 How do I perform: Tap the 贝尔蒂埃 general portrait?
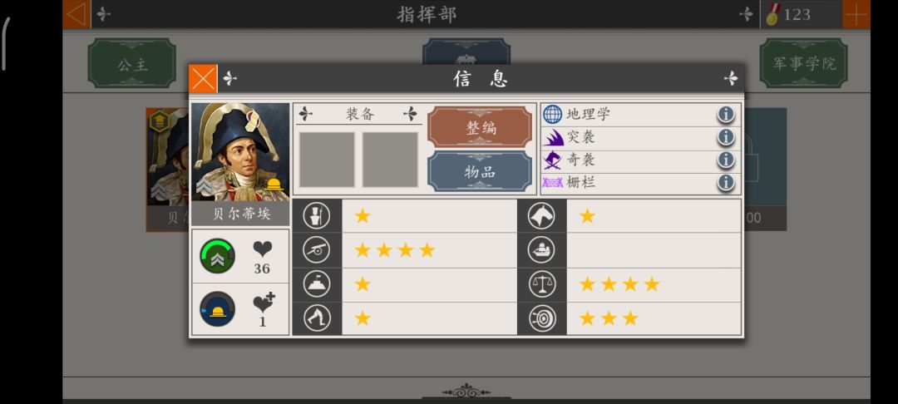(x=240, y=152)
